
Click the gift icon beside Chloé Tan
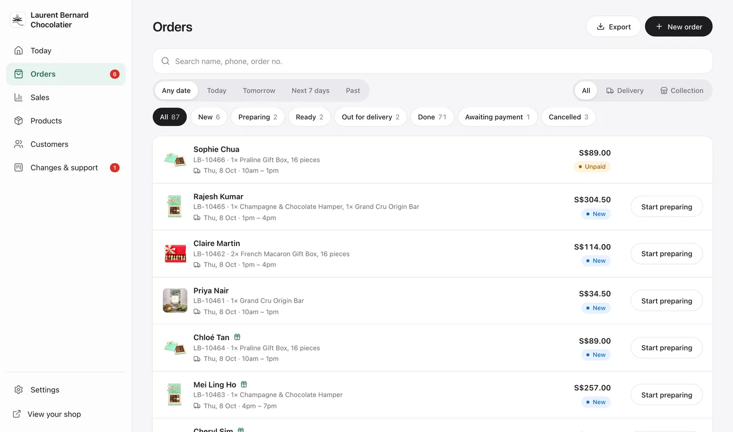tap(237, 337)
